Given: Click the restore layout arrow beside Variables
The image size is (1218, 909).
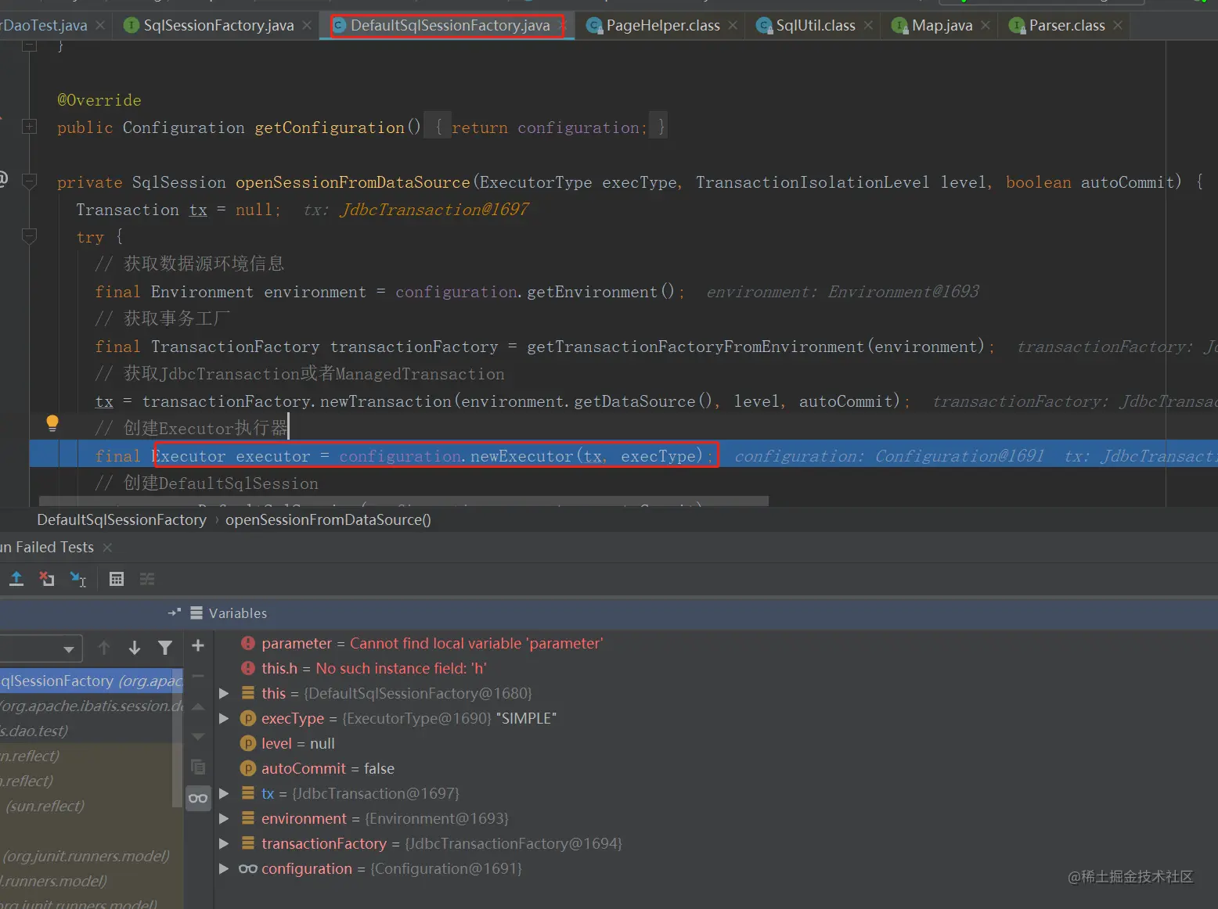Looking at the screenshot, I should [x=174, y=613].
